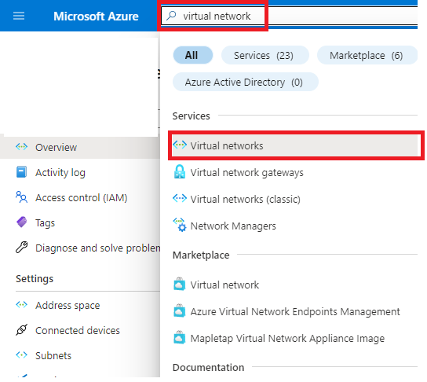The width and height of the screenshot is (427, 382).
Task: Click the Subnets icon
Action: point(21,355)
